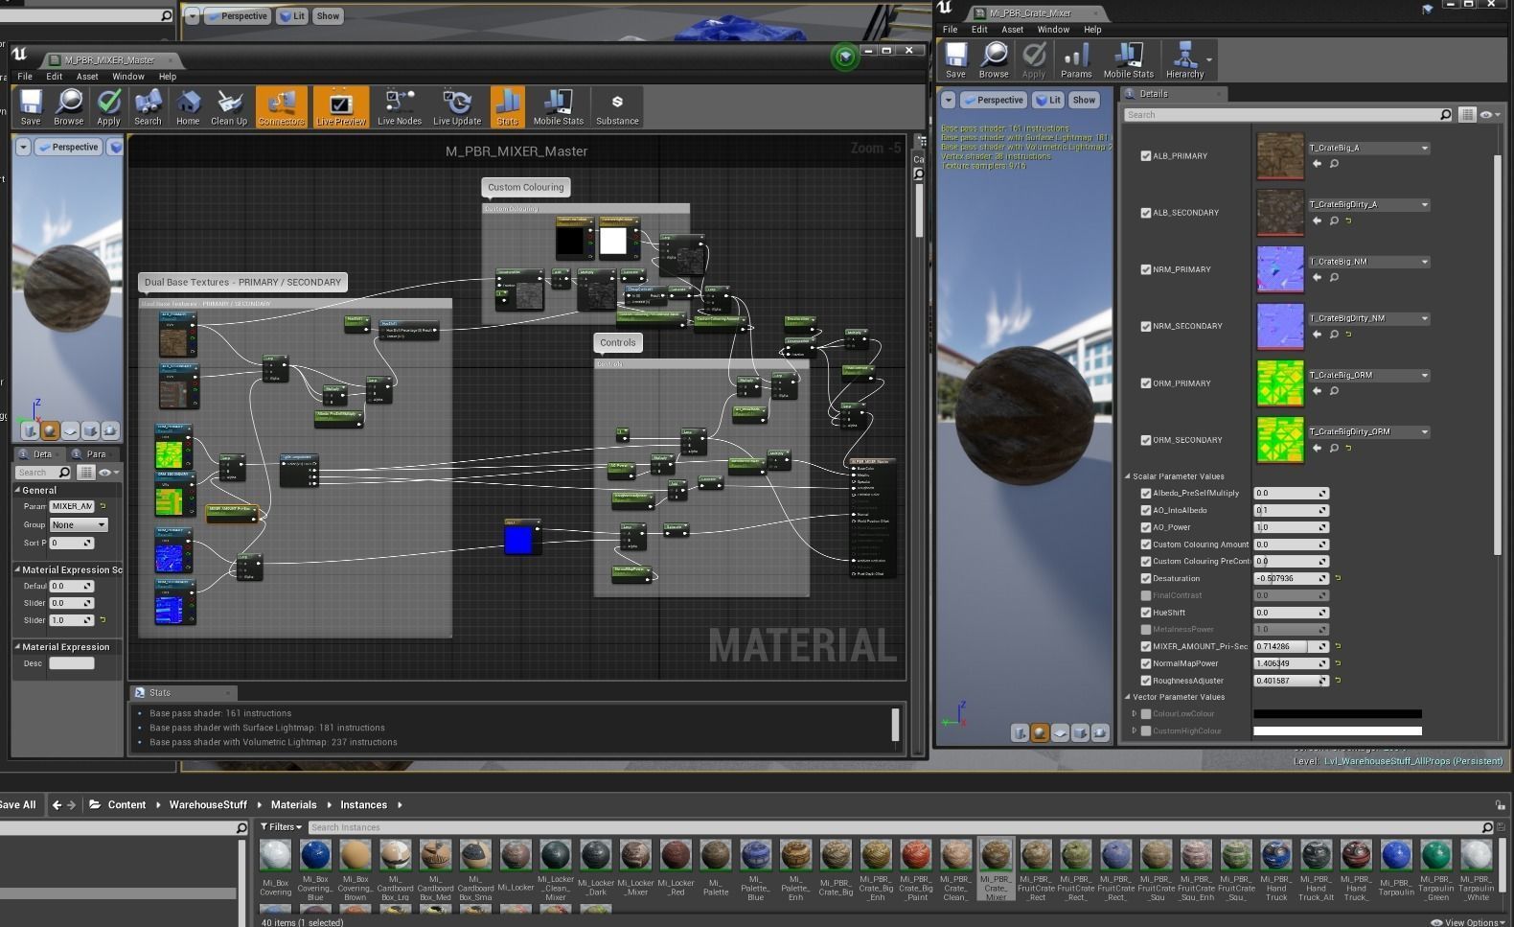
Task: Click Hierarchy in the instance editor toolbar
Action: tap(1185, 60)
